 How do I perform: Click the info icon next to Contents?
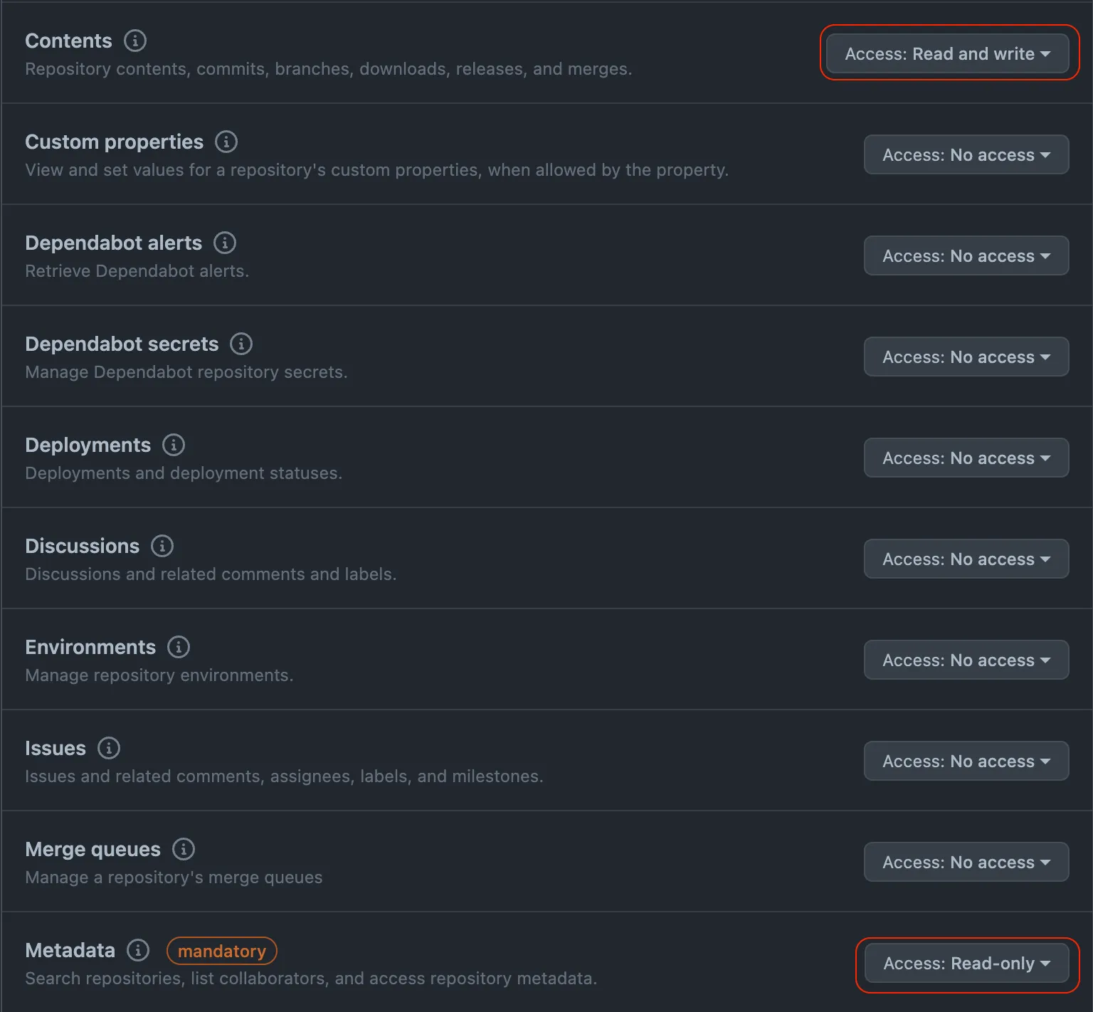tap(135, 41)
